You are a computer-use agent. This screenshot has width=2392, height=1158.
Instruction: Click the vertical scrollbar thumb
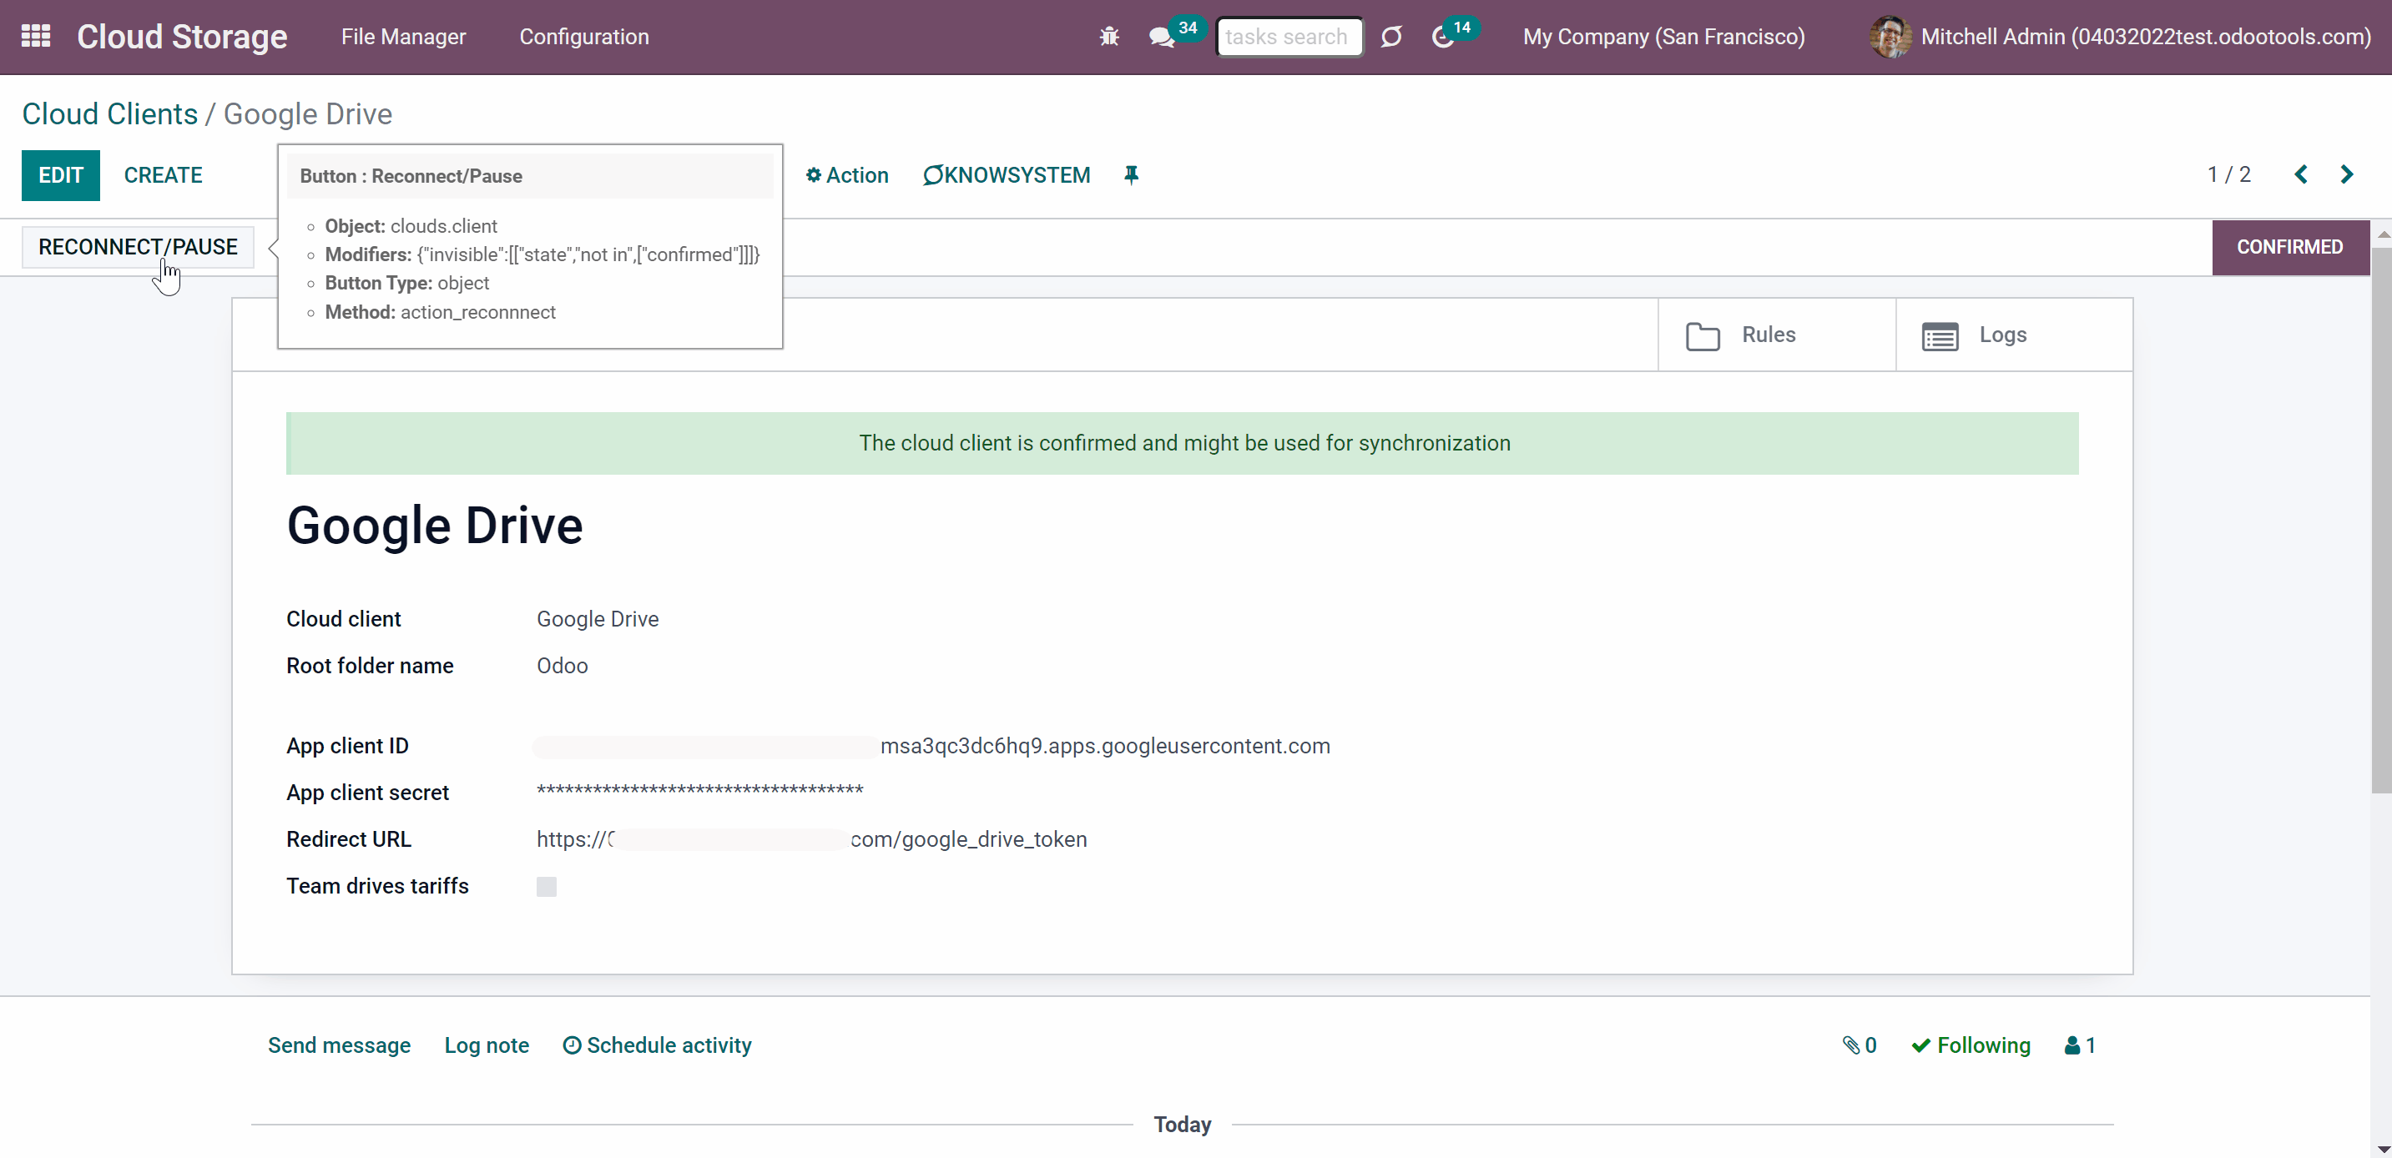click(2382, 520)
